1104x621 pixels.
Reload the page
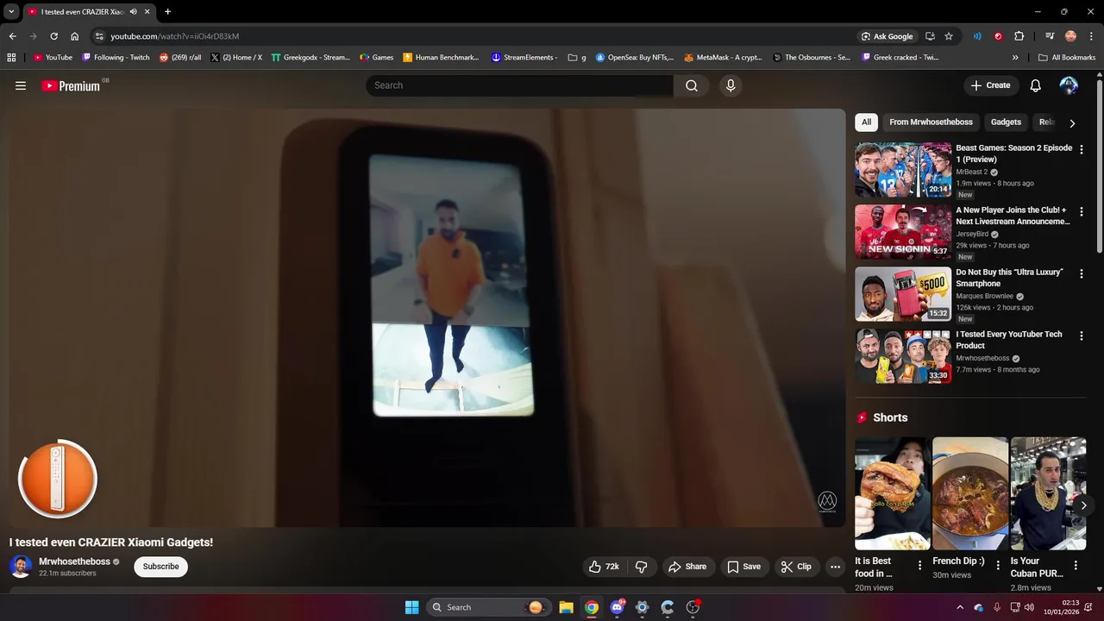click(53, 36)
